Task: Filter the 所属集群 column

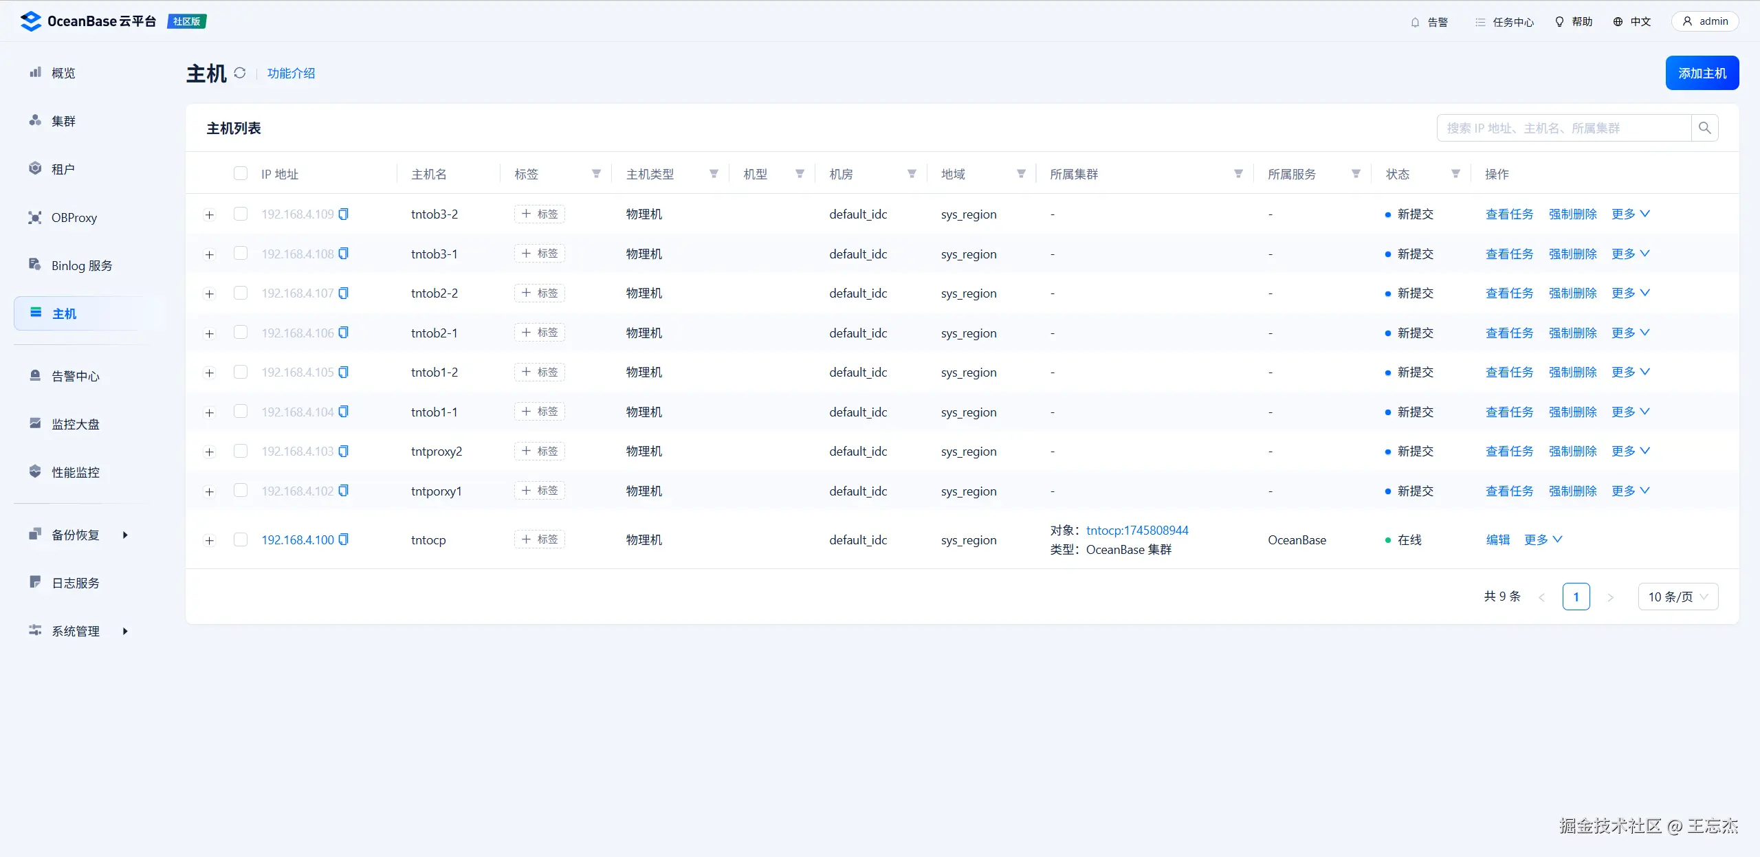Action: (1238, 174)
